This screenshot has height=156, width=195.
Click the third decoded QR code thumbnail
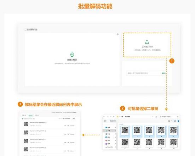click(x=26, y=141)
